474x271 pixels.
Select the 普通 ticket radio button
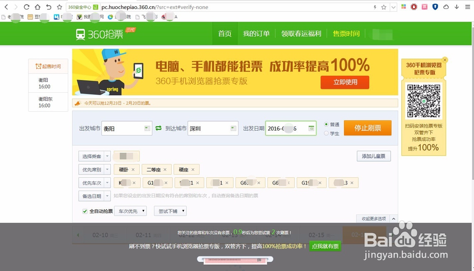(x=326, y=124)
